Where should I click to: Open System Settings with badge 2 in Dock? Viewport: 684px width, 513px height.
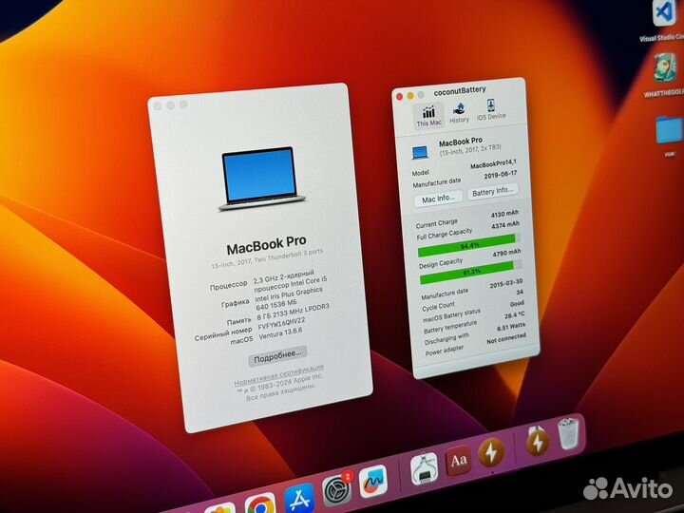coord(337,489)
